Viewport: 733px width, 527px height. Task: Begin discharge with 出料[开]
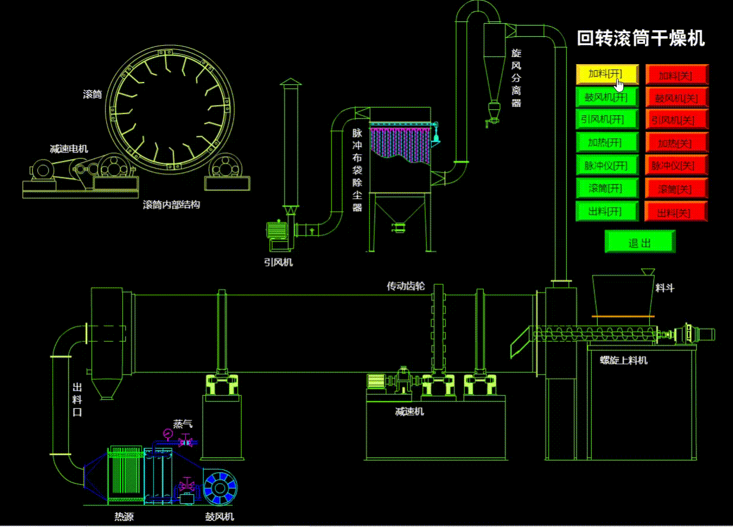[607, 211]
